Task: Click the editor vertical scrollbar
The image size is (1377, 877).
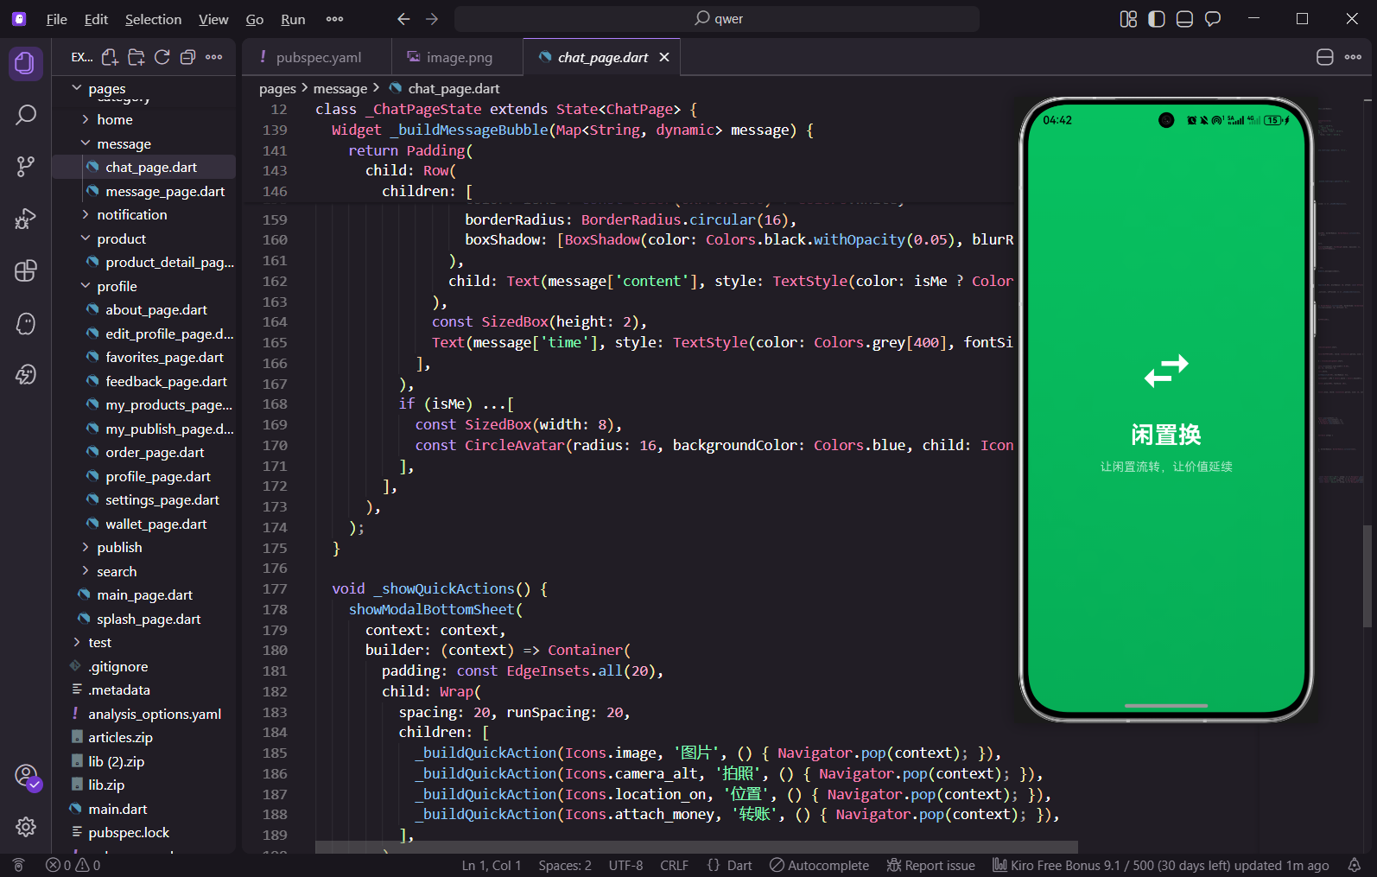Action: 1367,575
